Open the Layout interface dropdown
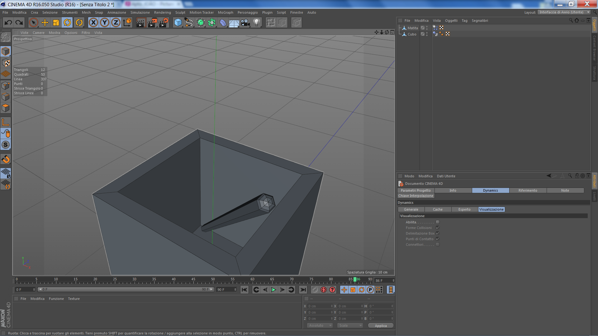 564,12
